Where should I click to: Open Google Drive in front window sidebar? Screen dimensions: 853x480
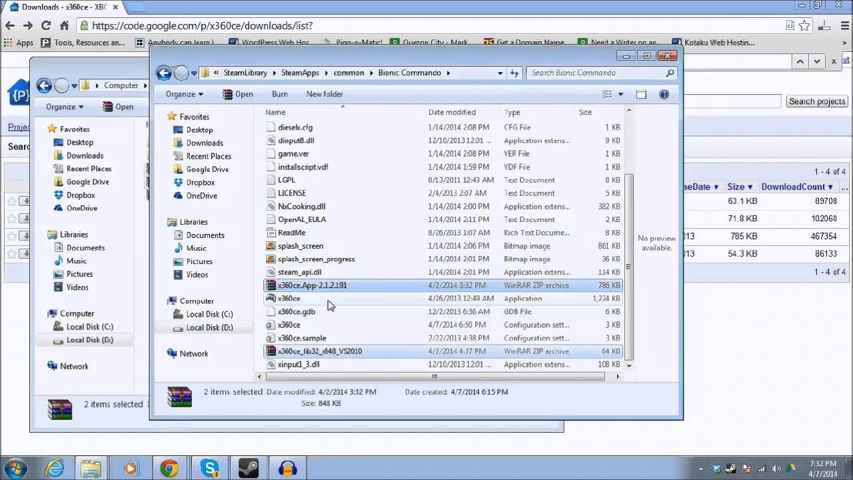[207, 169]
